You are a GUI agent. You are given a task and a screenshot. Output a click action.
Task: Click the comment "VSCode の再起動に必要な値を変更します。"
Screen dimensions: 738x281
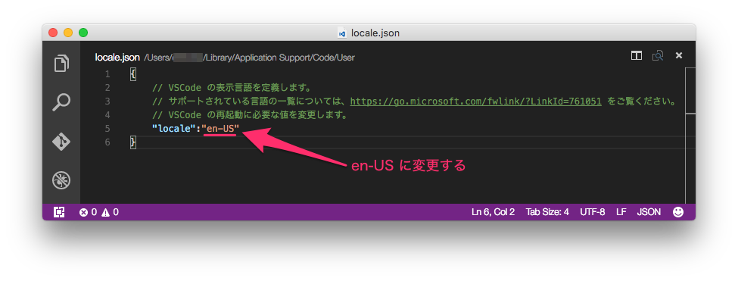(250, 115)
